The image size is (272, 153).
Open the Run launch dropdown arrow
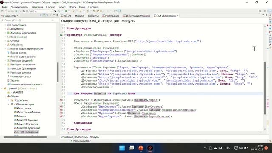click(x=69, y=11)
